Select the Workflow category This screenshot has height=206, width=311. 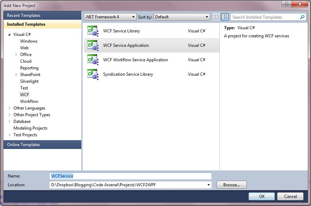click(x=29, y=101)
